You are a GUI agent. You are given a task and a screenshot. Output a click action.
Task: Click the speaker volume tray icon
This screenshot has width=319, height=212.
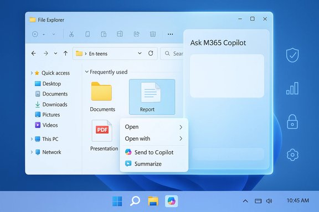[269, 201]
